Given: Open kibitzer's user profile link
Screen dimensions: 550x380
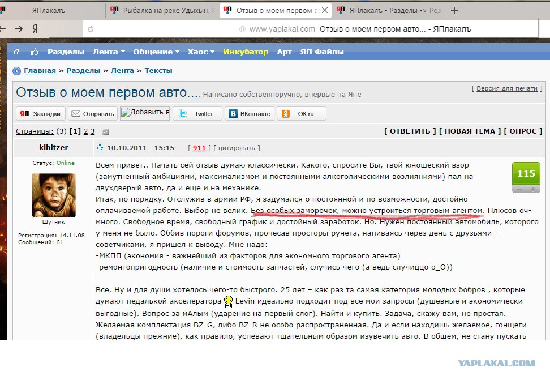Looking at the screenshot, I should pyautogui.click(x=53, y=147).
